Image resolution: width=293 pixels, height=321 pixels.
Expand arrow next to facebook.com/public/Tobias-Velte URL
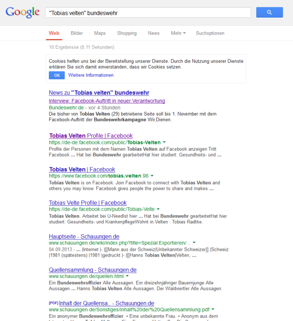click(158, 209)
